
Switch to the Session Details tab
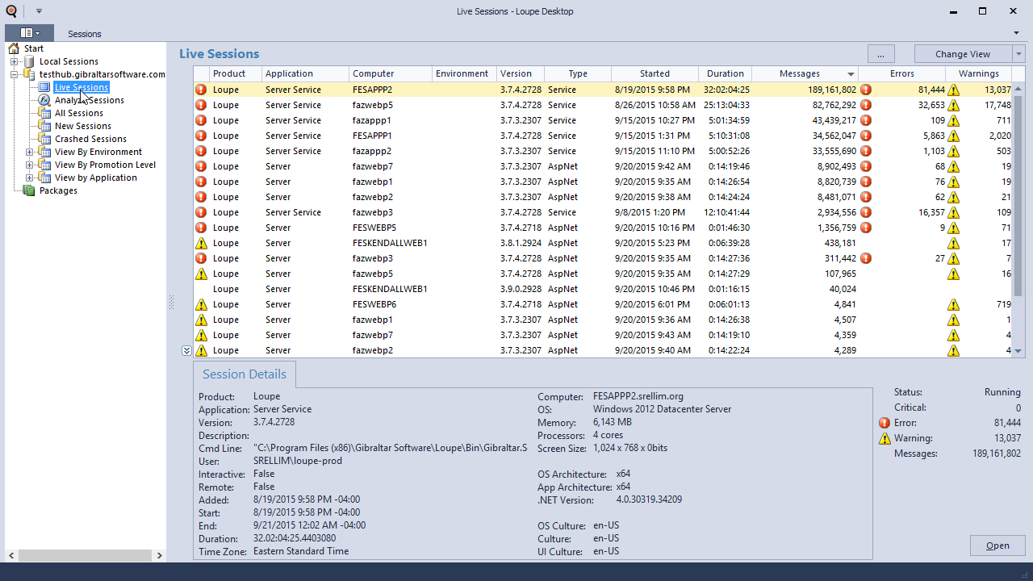[244, 374]
